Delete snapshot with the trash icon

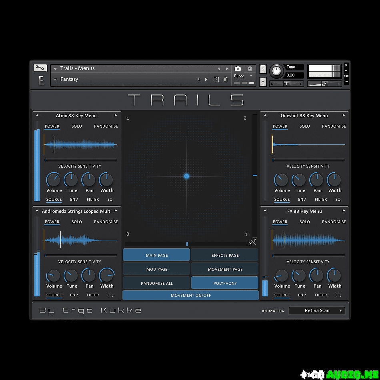(226, 79)
